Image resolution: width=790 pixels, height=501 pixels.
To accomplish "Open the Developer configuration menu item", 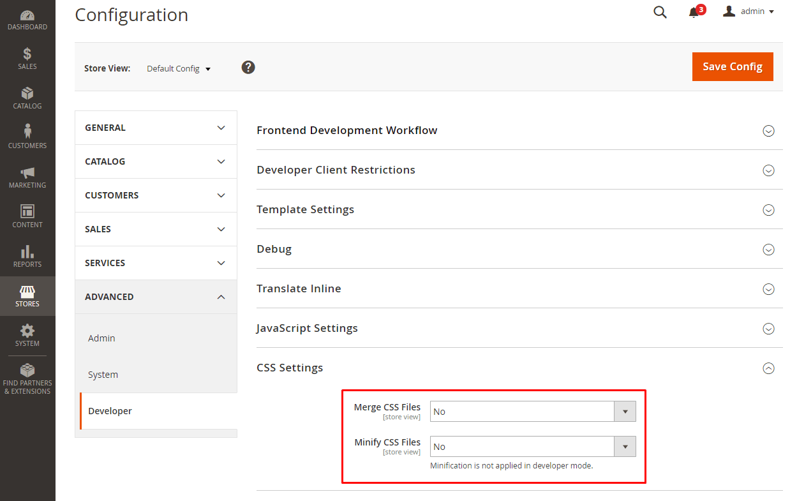I will (x=110, y=410).
